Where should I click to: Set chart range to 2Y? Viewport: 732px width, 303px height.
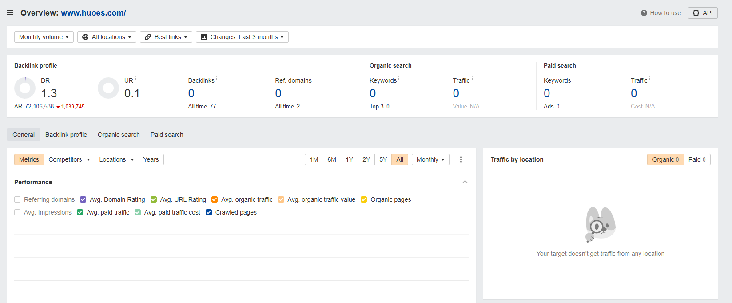pos(366,159)
